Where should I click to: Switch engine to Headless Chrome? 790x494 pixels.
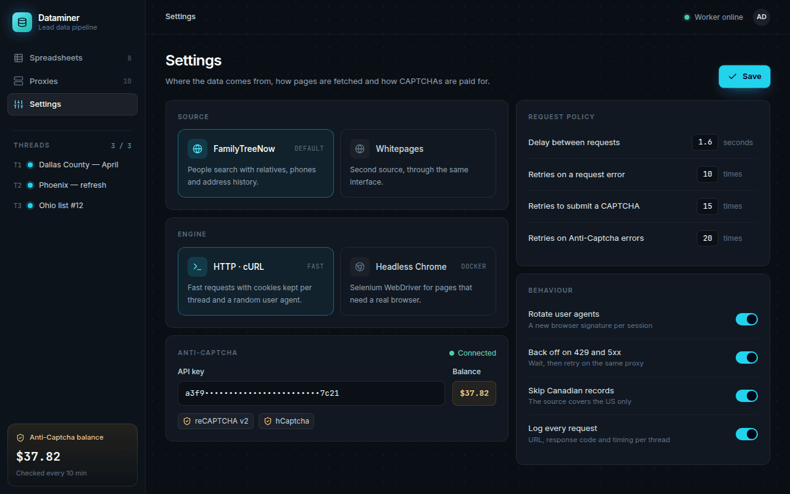(418, 282)
